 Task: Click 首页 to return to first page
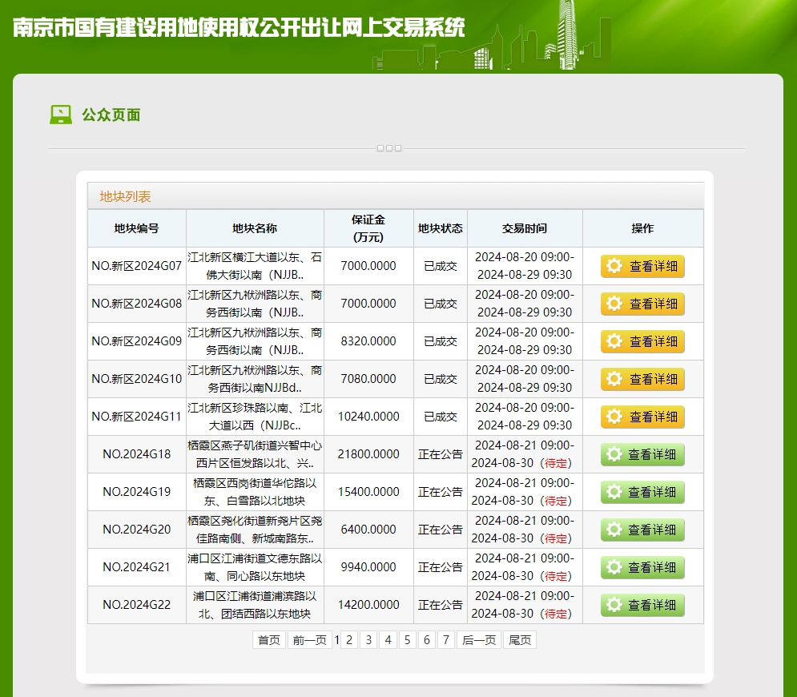coord(269,639)
